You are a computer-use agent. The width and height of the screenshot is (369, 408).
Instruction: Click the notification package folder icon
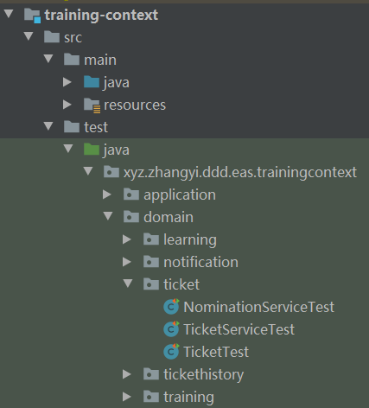click(151, 262)
